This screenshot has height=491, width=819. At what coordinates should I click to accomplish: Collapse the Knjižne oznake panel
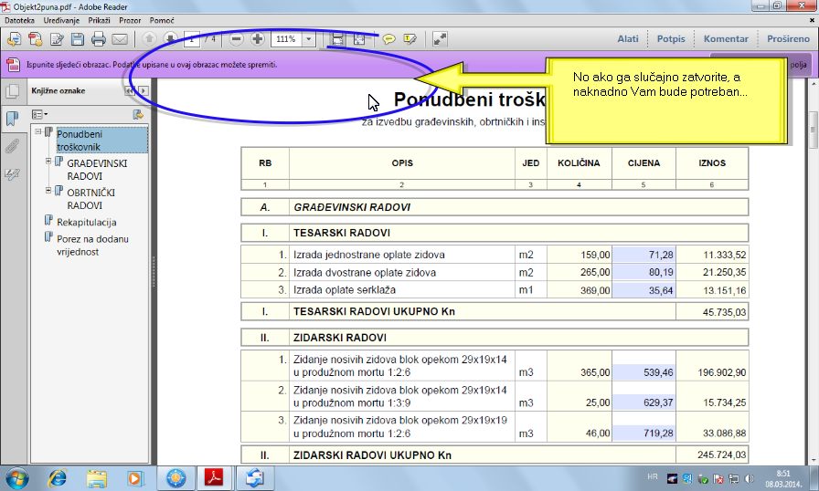coord(130,90)
